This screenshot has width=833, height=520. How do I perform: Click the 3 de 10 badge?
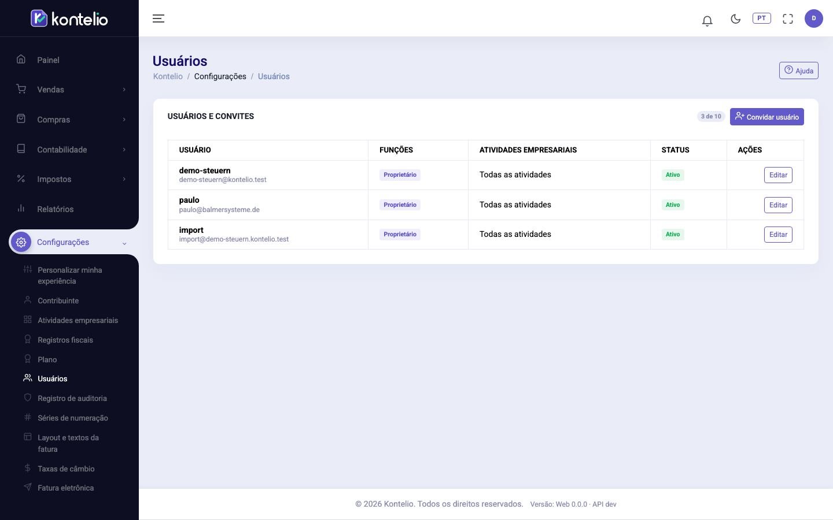711,116
